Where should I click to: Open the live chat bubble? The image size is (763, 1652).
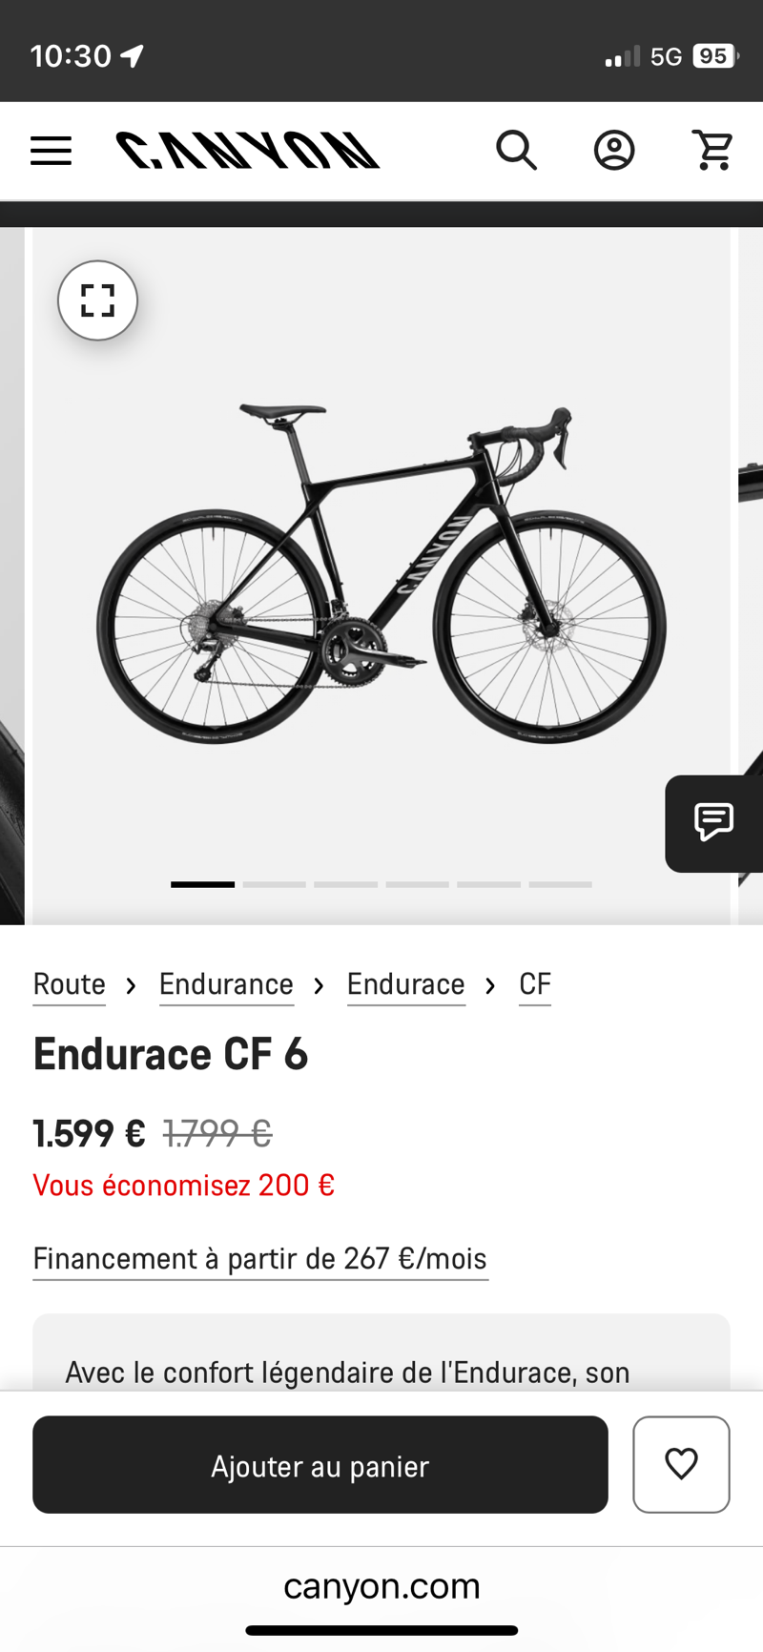click(713, 822)
